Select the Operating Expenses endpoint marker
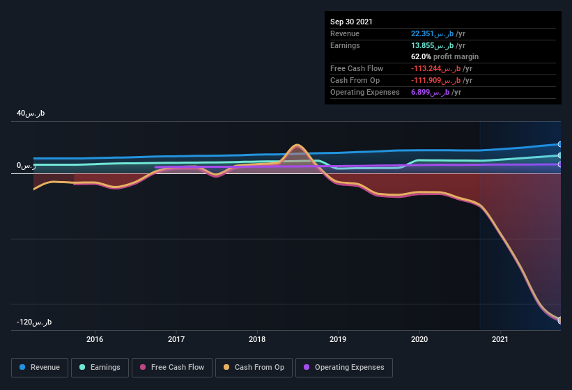This screenshot has width=572, height=390. coord(559,164)
